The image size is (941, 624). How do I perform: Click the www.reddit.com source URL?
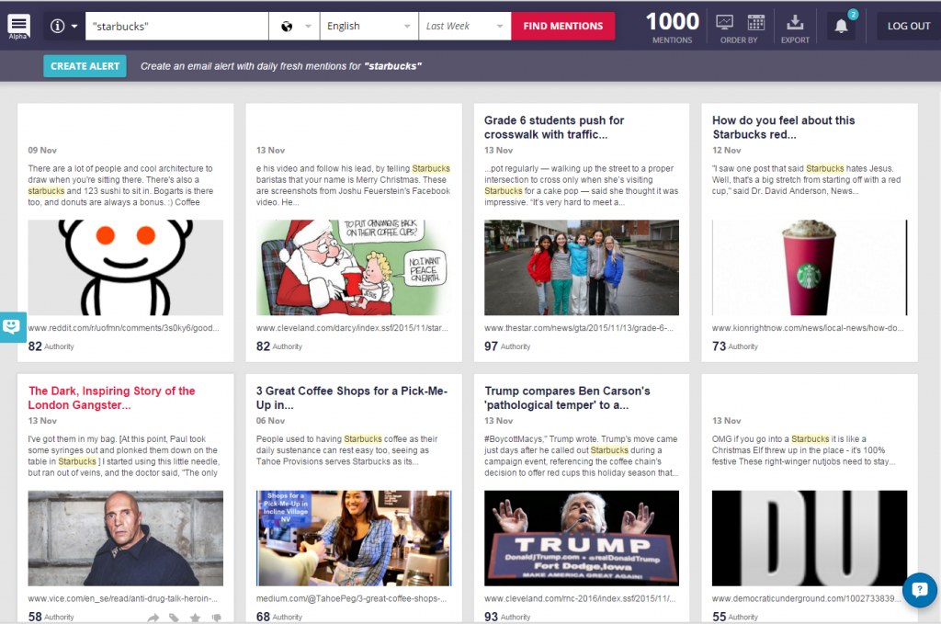click(x=124, y=328)
